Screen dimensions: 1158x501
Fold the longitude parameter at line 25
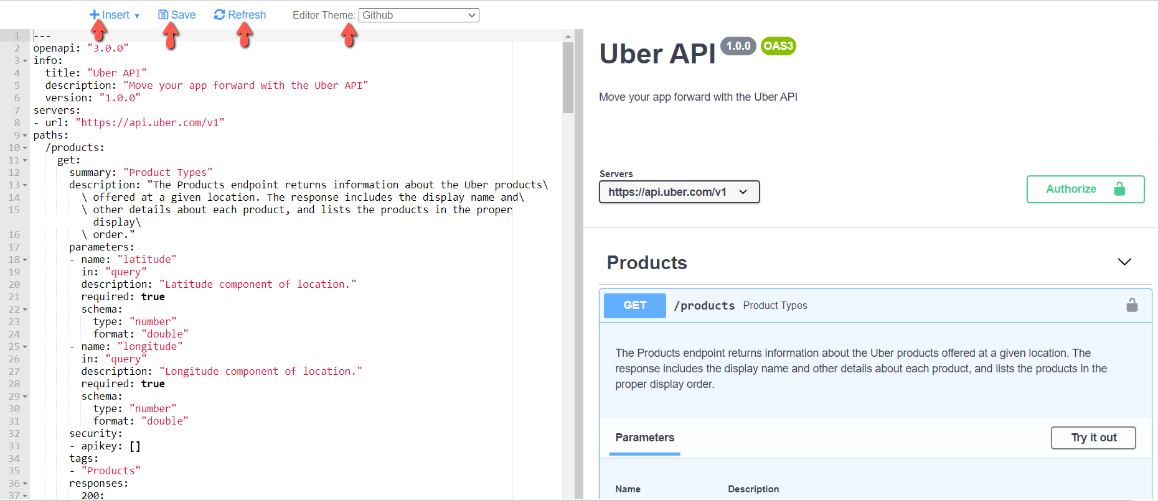(x=25, y=347)
